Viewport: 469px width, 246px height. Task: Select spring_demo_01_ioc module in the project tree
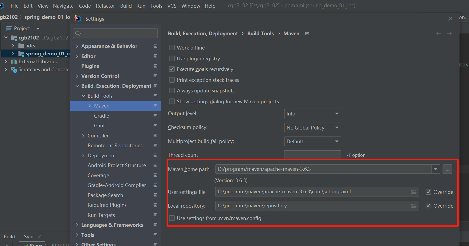click(x=48, y=53)
